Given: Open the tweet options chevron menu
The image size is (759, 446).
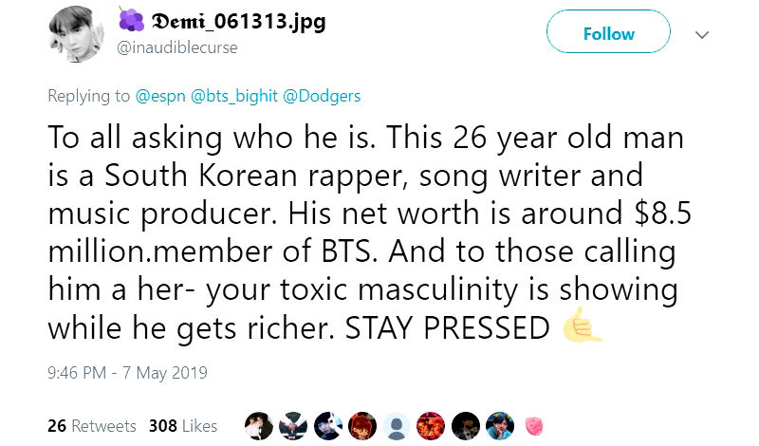Looking at the screenshot, I should 703,34.
